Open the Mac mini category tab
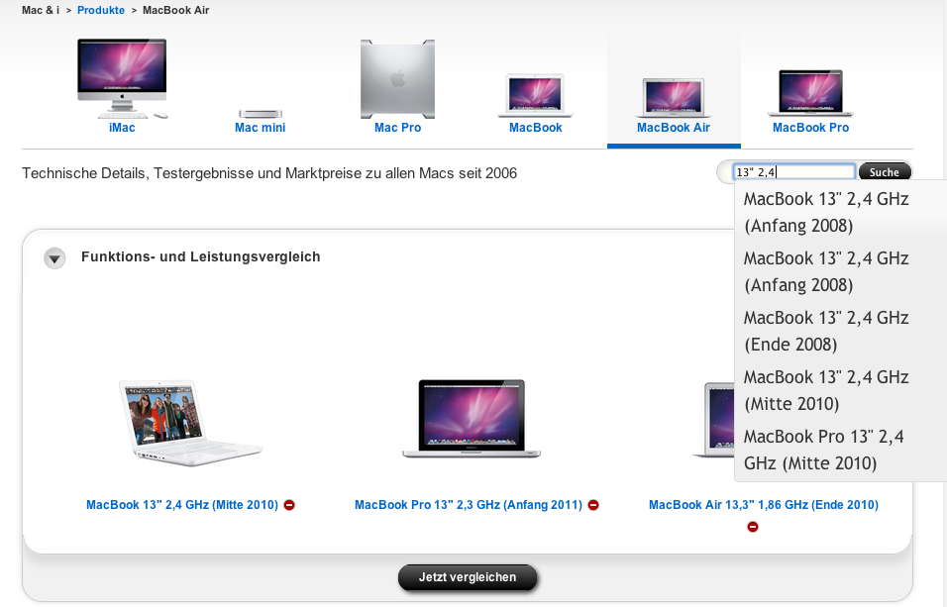This screenshot has width=947, height=607. (x=261, y=128)
